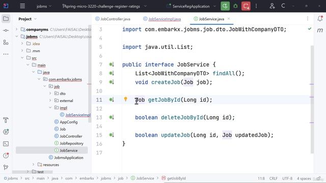326x183 pixels.
Task: Click the green inspection checkmark widget
Action: (x=310, y=29)
